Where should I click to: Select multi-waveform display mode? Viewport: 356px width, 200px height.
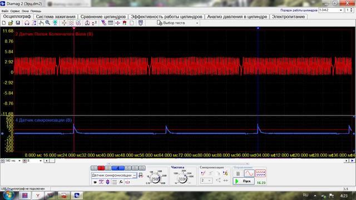pos(260,173)
